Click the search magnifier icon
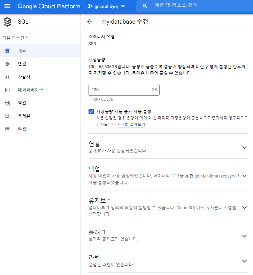253x275 pixels. (x=145, y=6)
